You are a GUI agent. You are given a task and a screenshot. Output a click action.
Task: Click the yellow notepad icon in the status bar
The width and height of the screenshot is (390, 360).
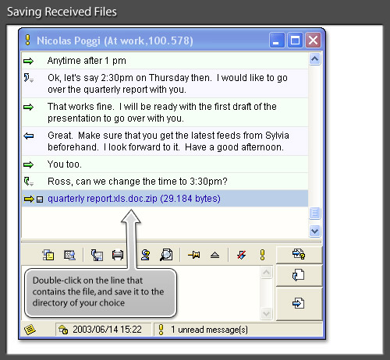(30, 330)
